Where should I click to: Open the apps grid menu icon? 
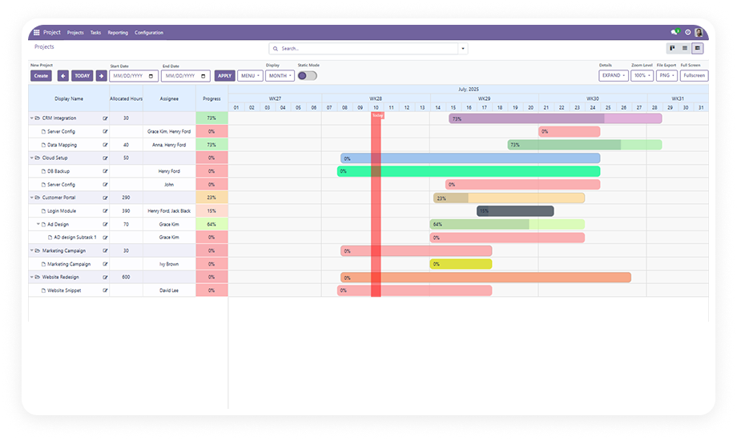36,33
